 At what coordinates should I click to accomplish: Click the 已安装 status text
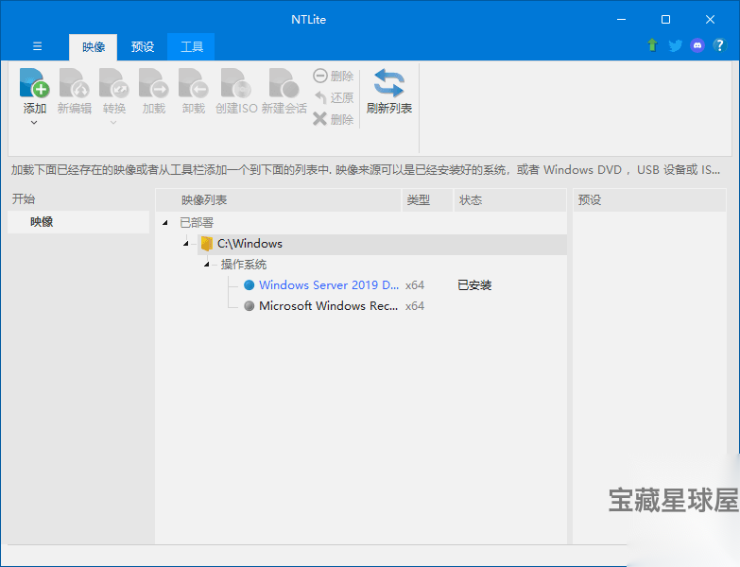pos(474,284)
